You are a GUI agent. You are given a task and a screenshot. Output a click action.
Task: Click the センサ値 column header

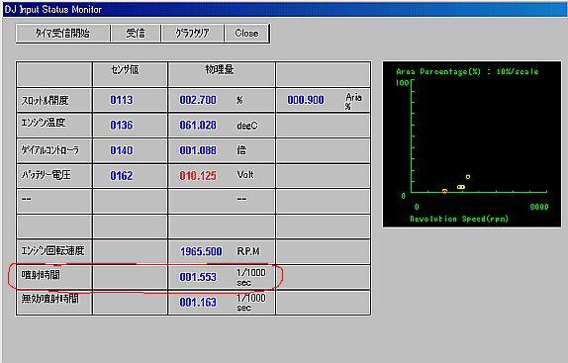pyautogui.click(x=125, y=69)
